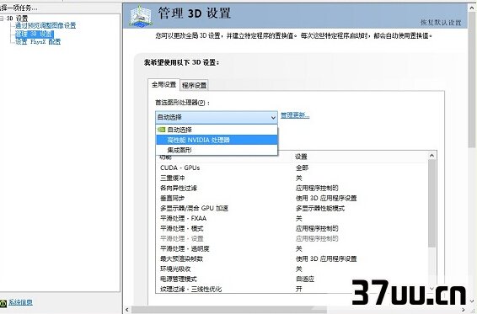This screenshot has width=477, height=314.
Task: Click the 全部 value for CUDA
Action: pyautogui.click(x=302, y=168)
